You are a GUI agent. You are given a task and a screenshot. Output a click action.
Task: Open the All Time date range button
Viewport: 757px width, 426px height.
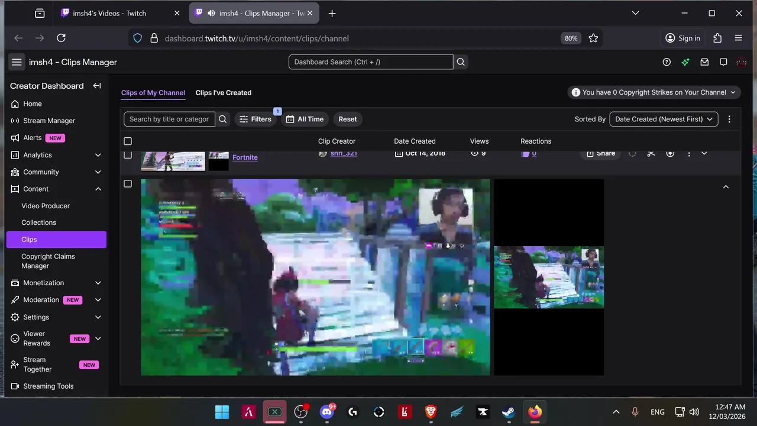coord(305,119)
